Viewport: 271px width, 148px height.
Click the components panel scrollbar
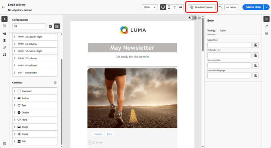pyautogui.click(x=61, y=102)
